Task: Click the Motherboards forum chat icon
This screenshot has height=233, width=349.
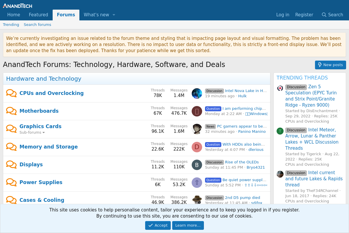Action: pos(11,111)
